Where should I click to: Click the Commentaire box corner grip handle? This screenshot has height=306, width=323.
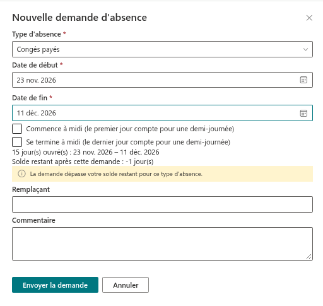pyautogui.click(x=308, y=256)
